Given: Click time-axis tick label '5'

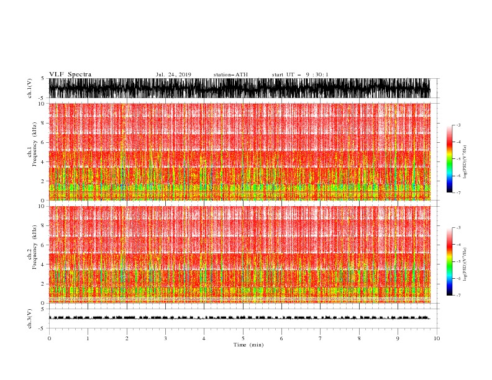Looking at the screenshot, I should [243, 338].
